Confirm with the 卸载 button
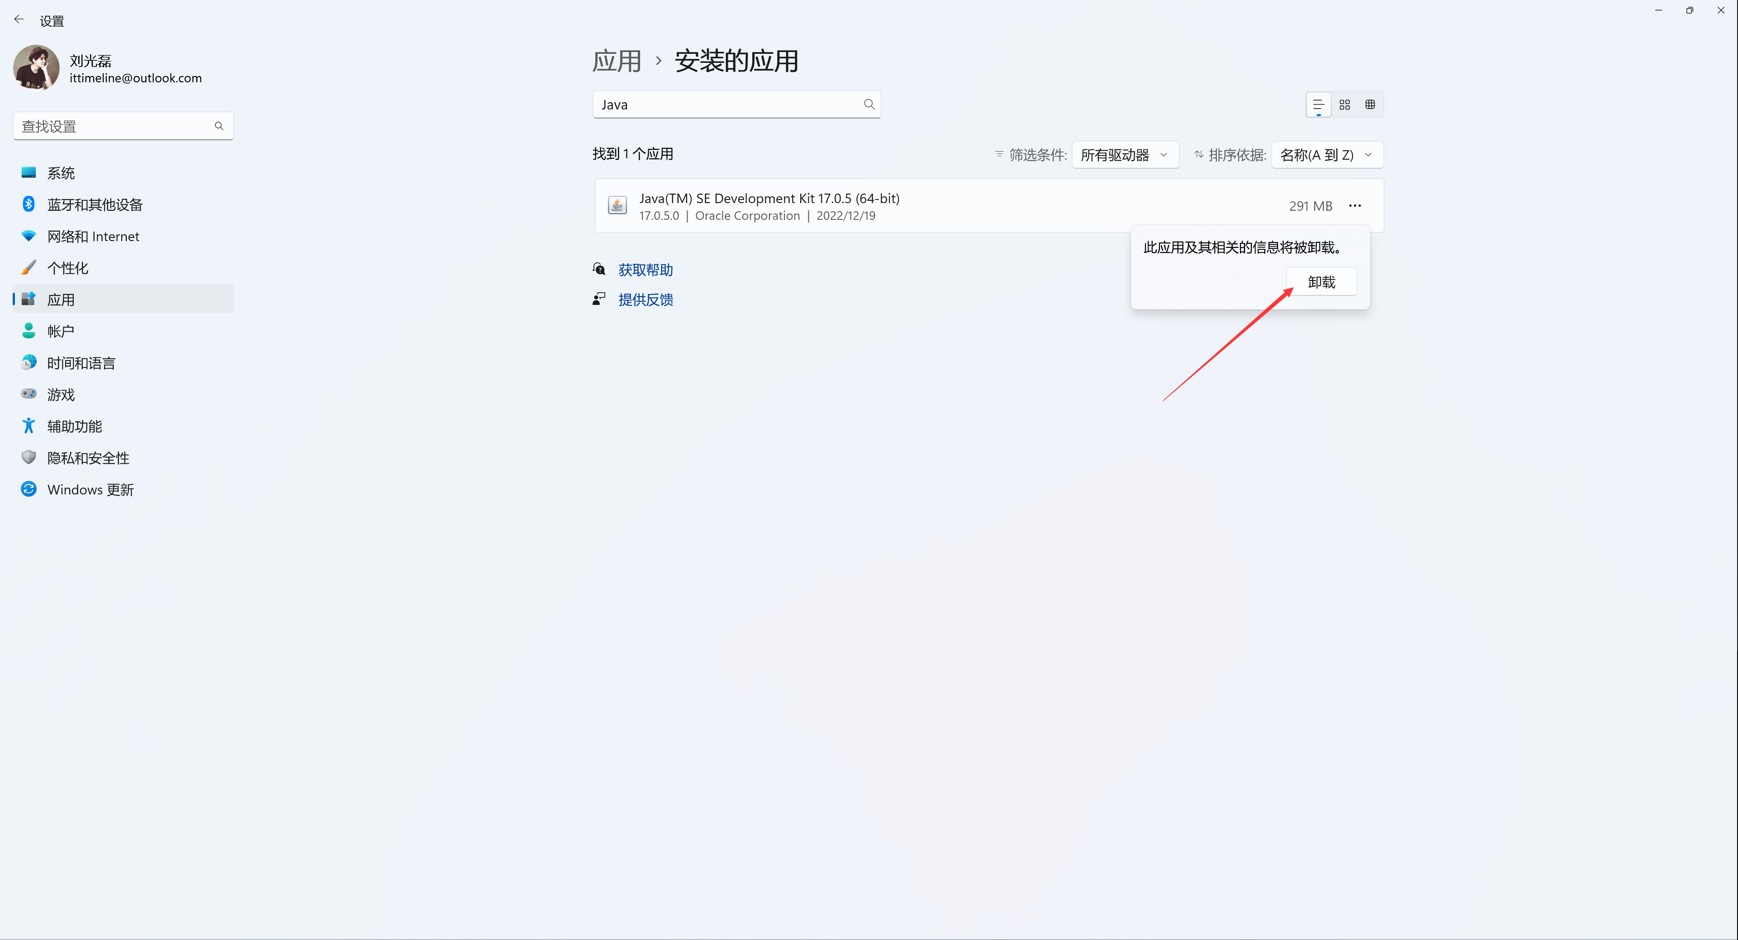This screenshot has width=1738, height=940. tap(1321, 282)
